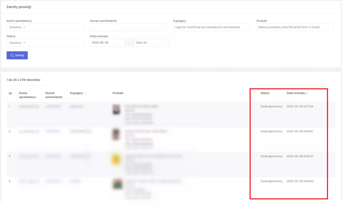The image size is (342, 207).
Task: Click the Kupujący search input field
Action: click(x=211, y=27)
